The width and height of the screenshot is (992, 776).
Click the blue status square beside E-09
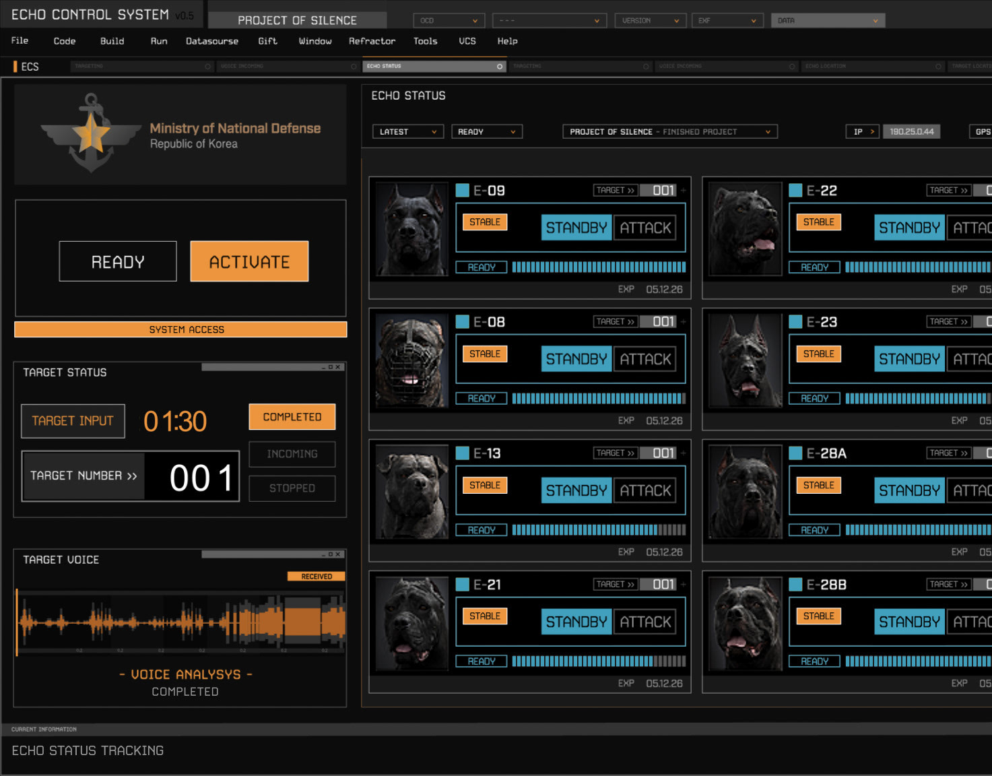pyautogui.click(x=462, y=191)
